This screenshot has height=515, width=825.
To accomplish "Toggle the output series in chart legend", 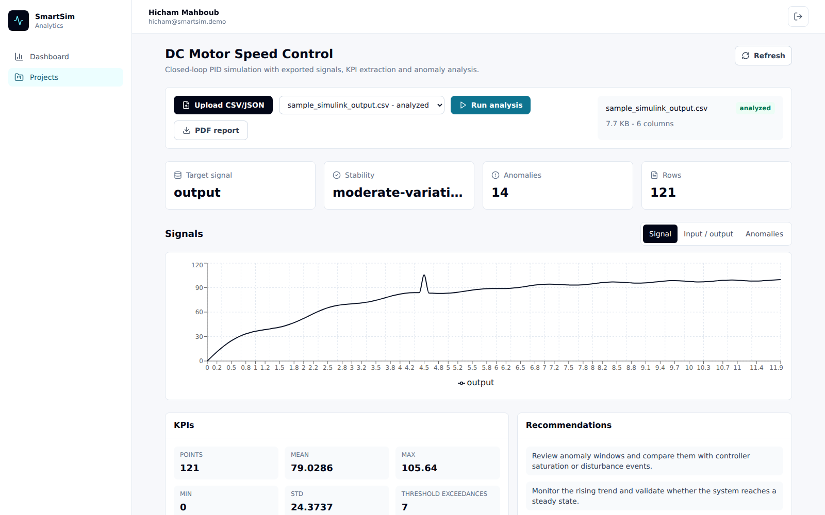I will point(476,383).
